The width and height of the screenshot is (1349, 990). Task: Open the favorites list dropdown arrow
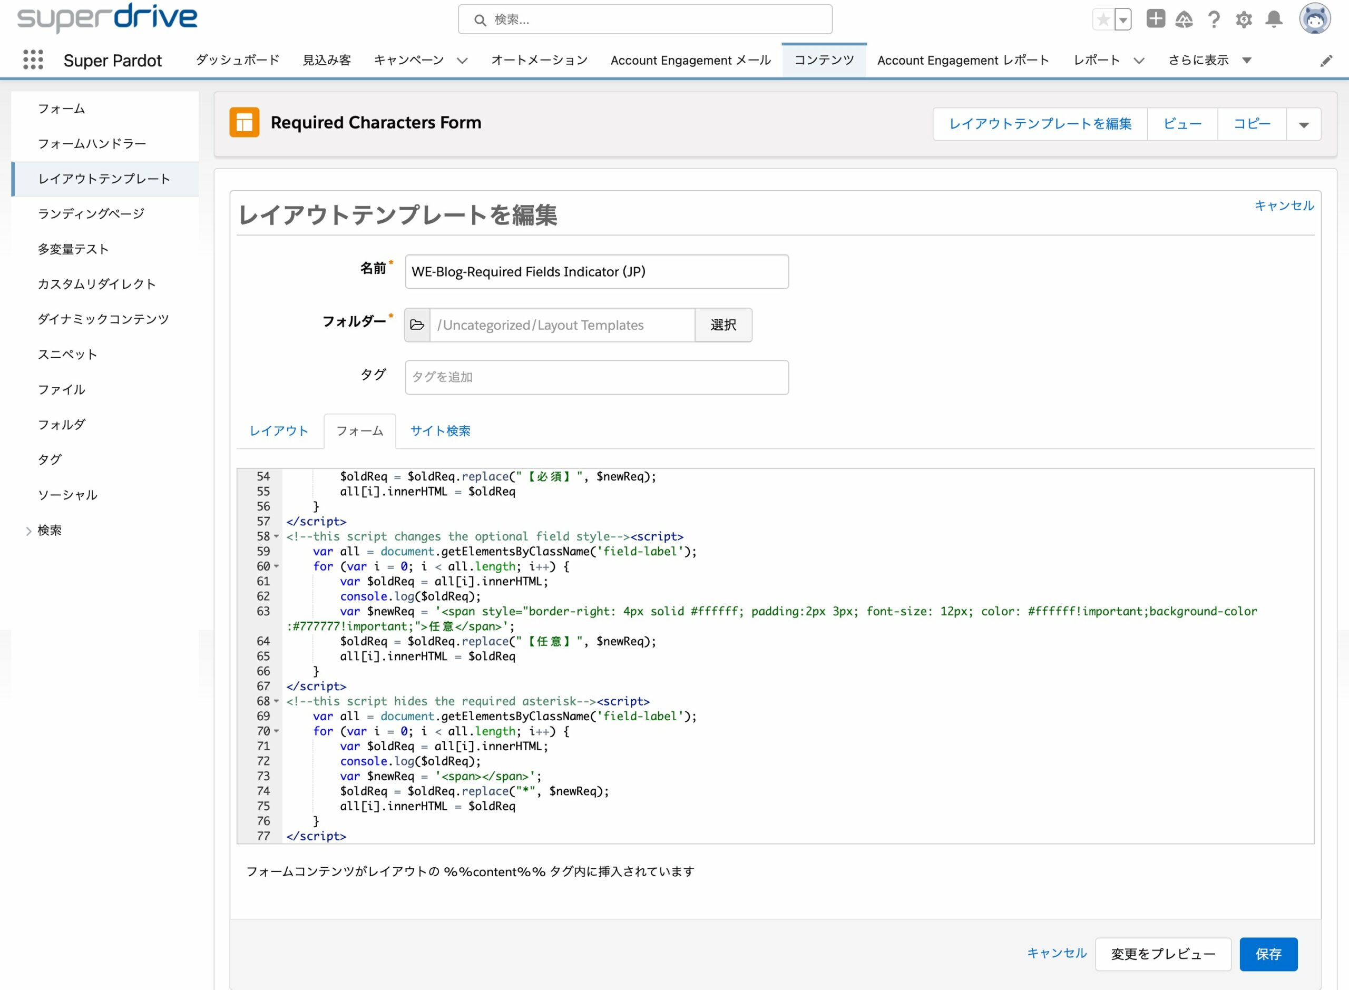[1123, 20]
